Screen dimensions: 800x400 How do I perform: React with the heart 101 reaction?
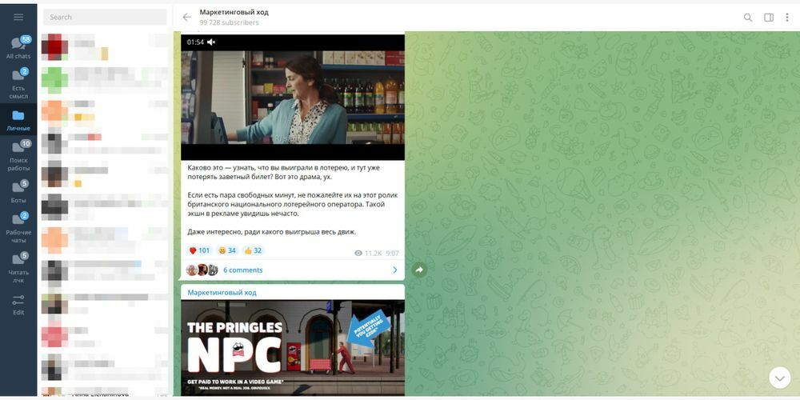pos(199,250)
